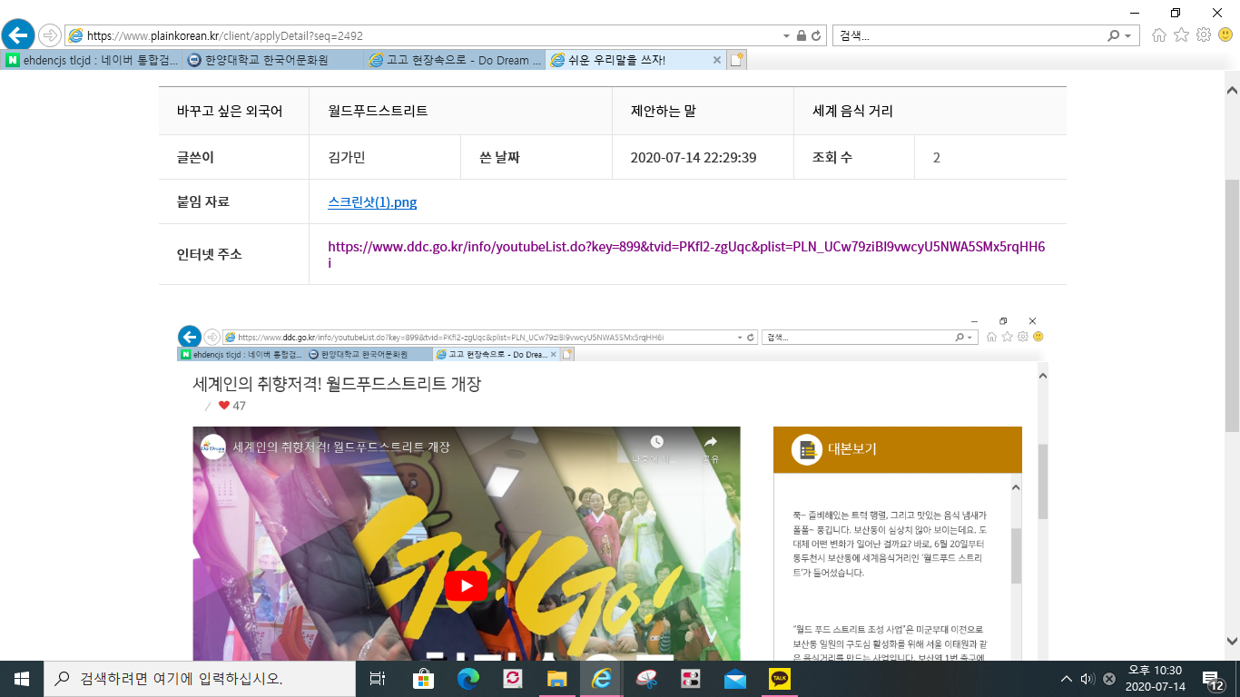
Task: Click the magnifier icon in browser search box
Action: tap(1114, 36)
